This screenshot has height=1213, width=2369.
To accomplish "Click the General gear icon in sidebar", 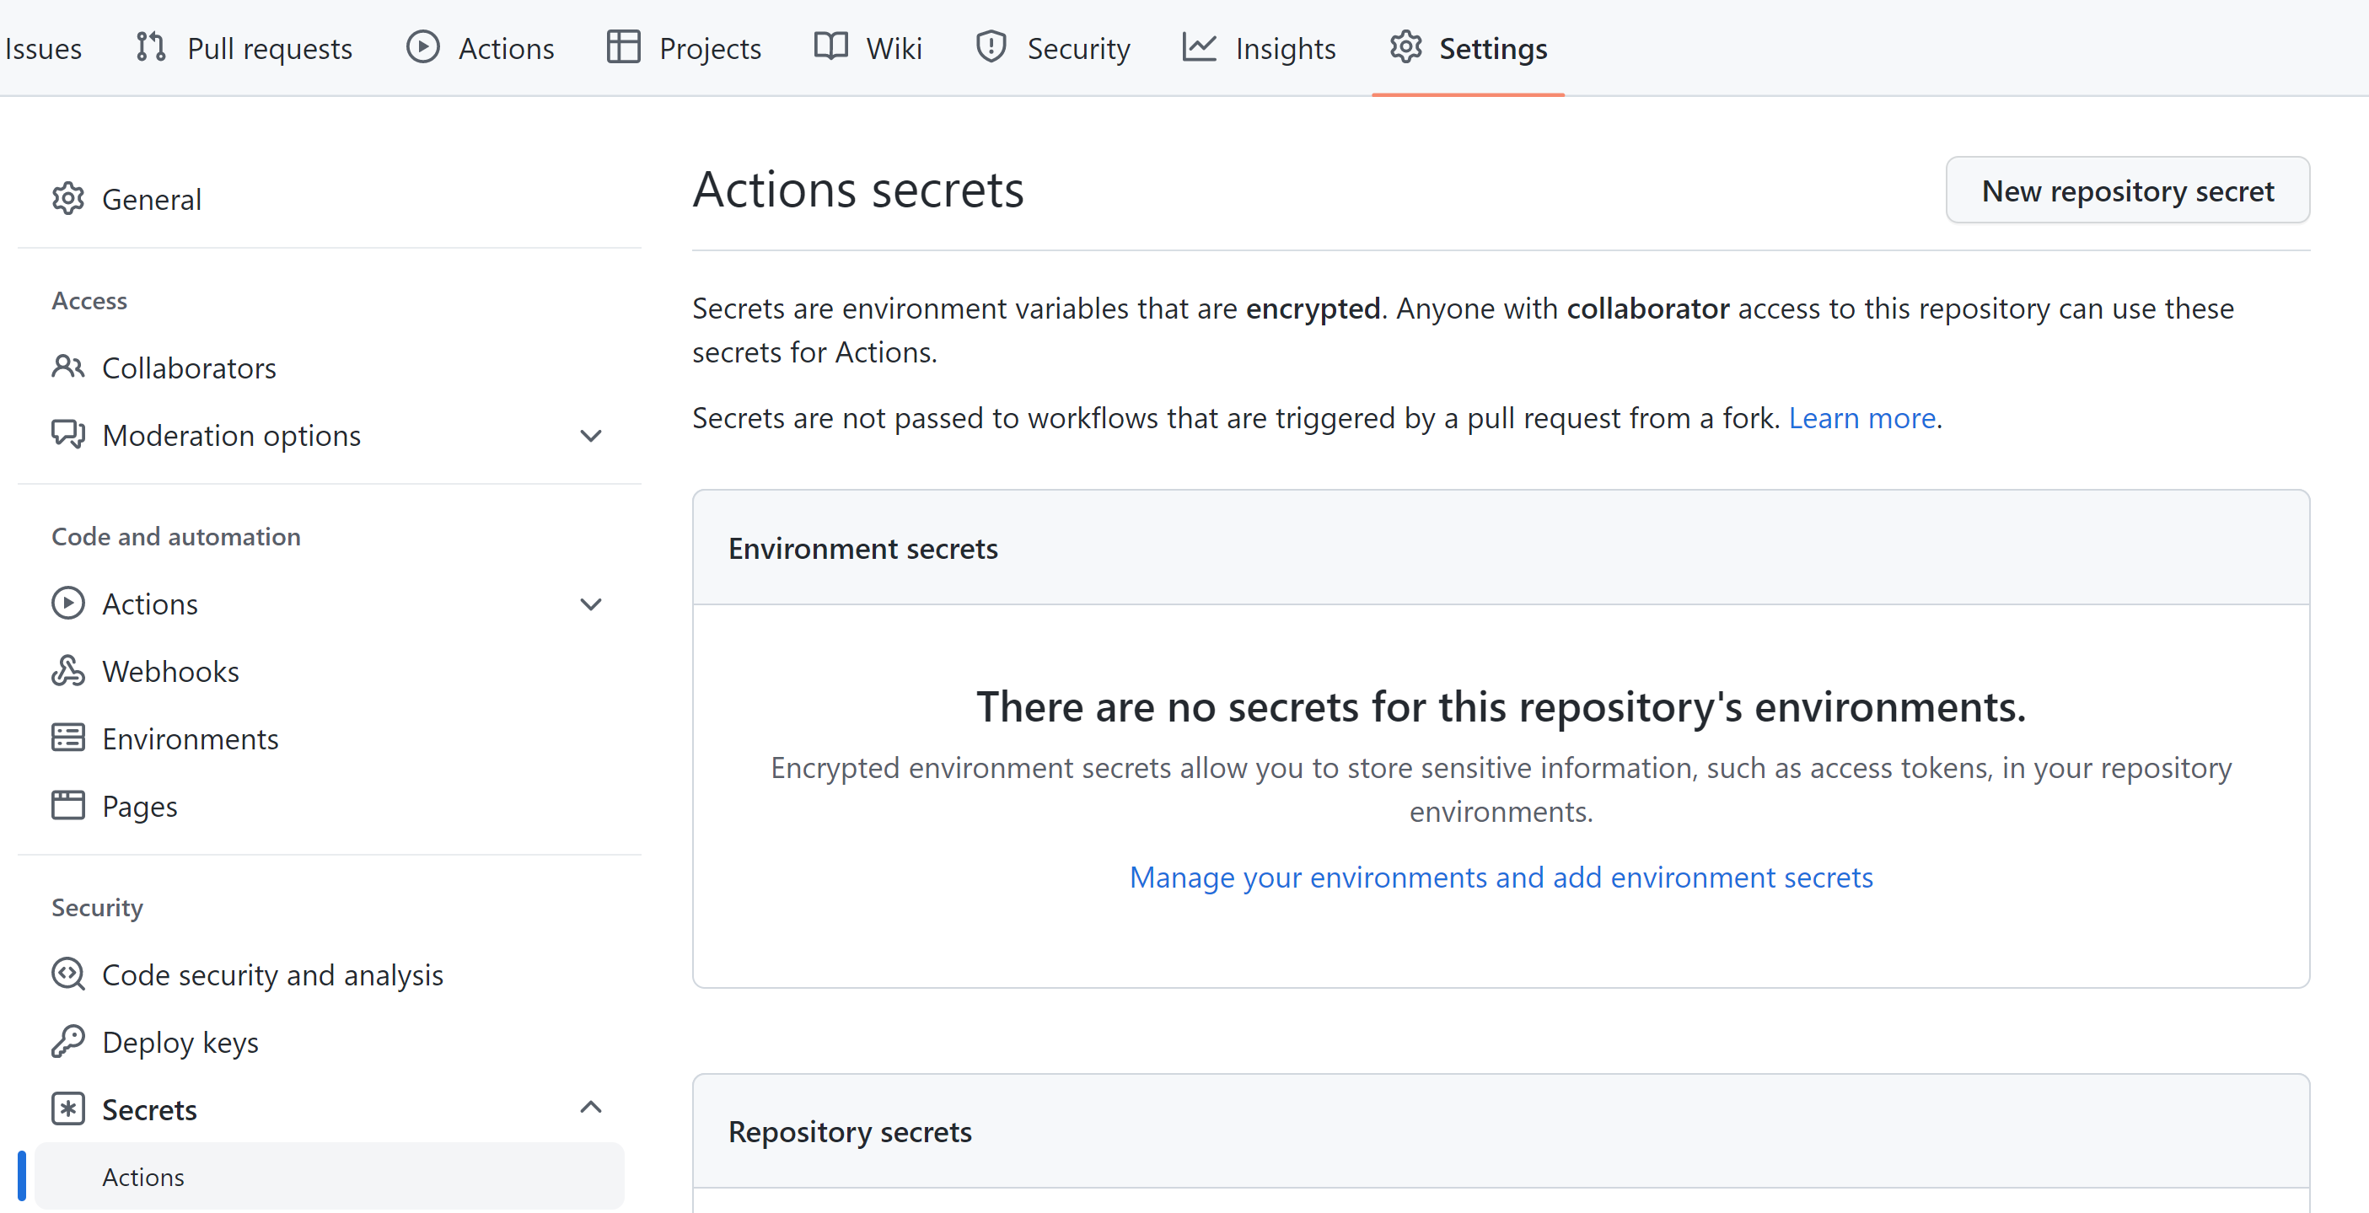I will tap(68, 199).
